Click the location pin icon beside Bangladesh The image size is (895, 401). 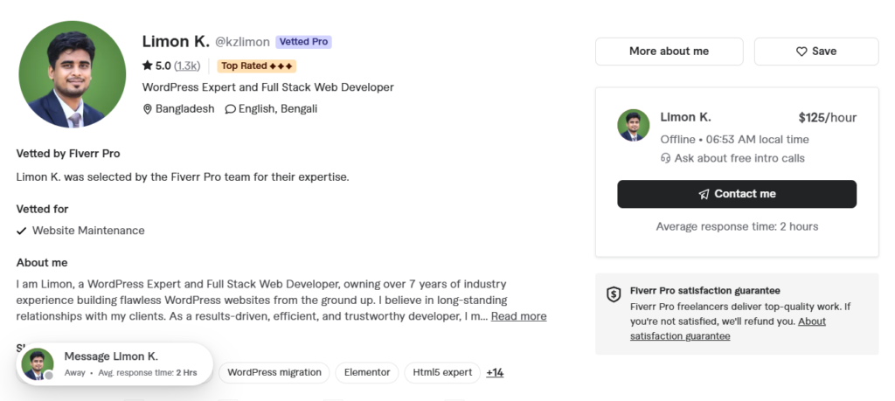click(x=147, y=109)
